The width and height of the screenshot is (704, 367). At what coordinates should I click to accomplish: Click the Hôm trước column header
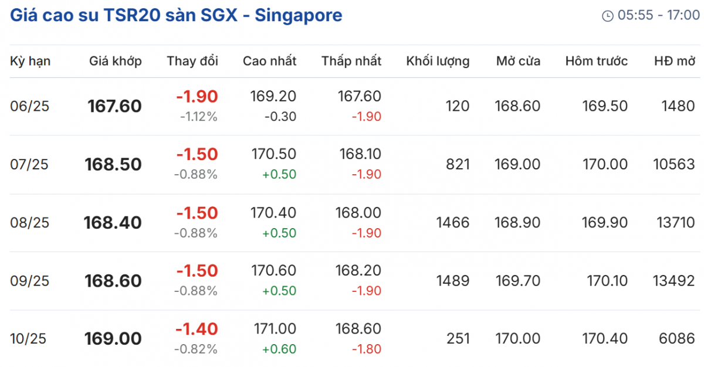(597, 61)
